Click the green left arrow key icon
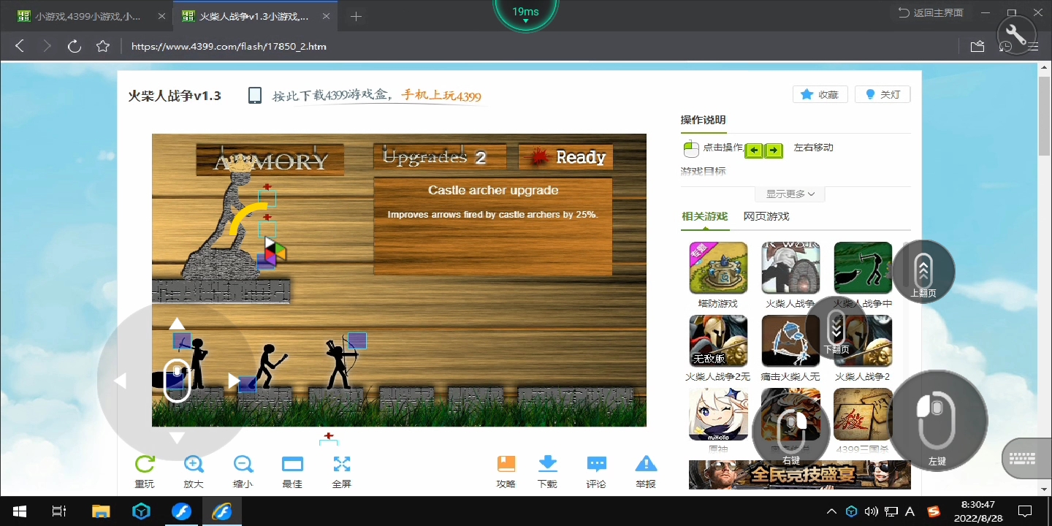The width and height of the screenshot is (1052, 526). [754, 150]
